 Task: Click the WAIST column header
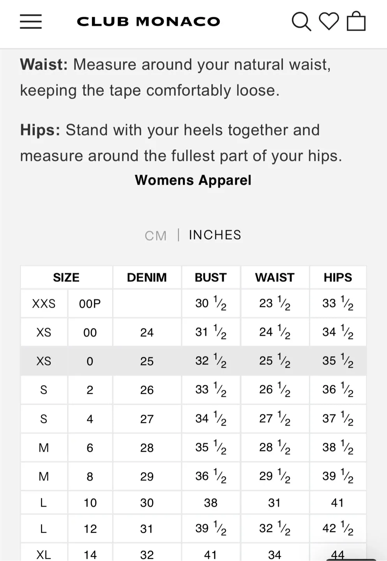tap(274, 277)
